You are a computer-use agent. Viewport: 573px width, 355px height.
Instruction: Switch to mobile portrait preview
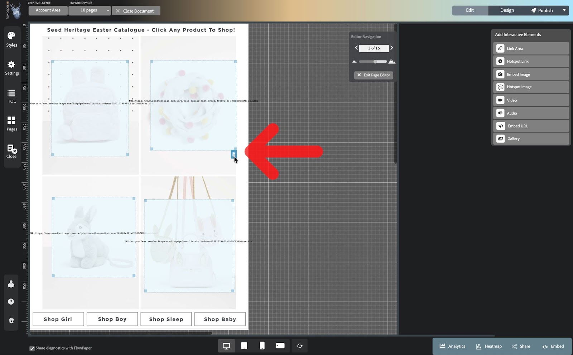pyautogui.click(x=262, y=345)
